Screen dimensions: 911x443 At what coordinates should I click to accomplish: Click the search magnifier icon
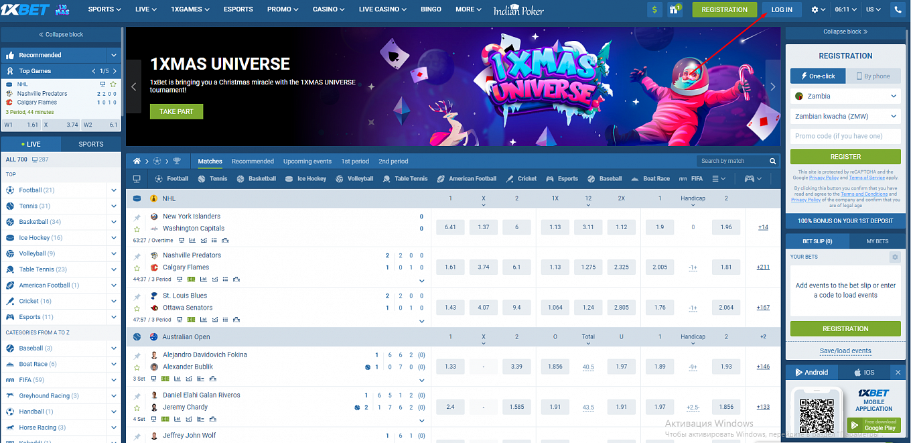(773, 161)
